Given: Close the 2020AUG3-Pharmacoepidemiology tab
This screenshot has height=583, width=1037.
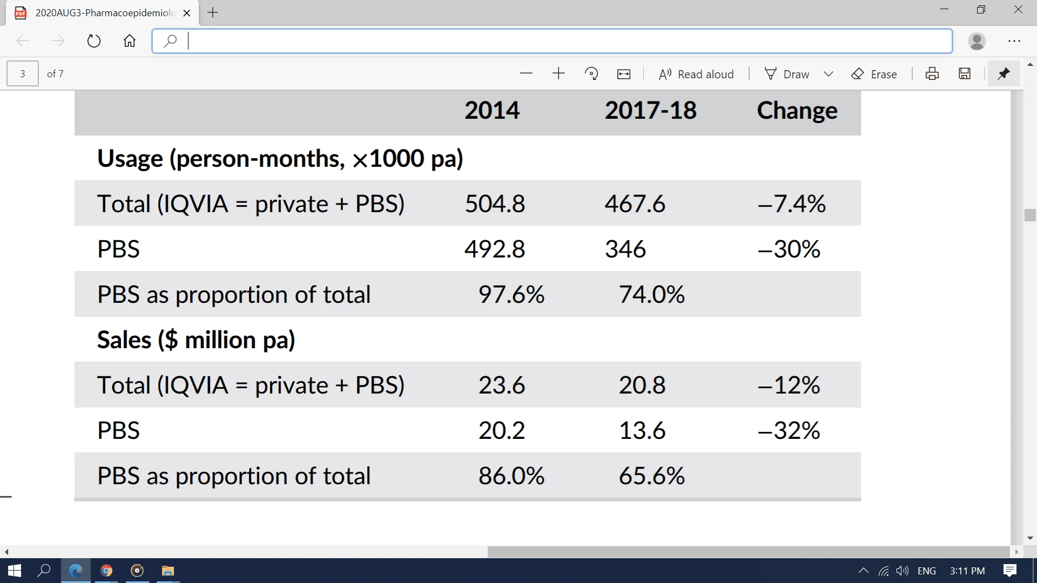Looking at the screenshot, I should (187, 13).
